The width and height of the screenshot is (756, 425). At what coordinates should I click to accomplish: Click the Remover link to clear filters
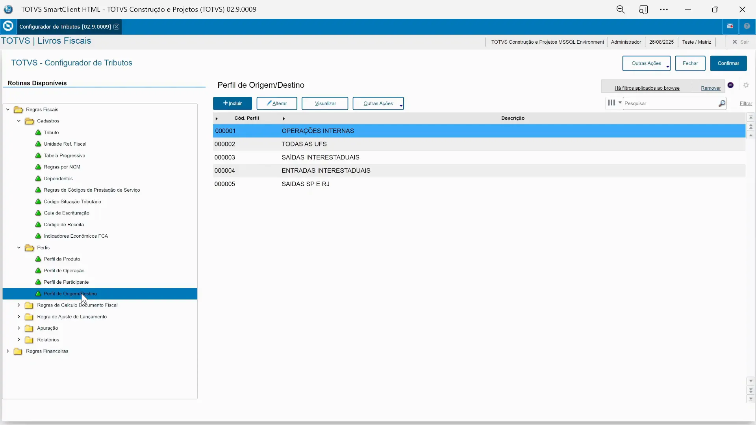click(710, 88)
